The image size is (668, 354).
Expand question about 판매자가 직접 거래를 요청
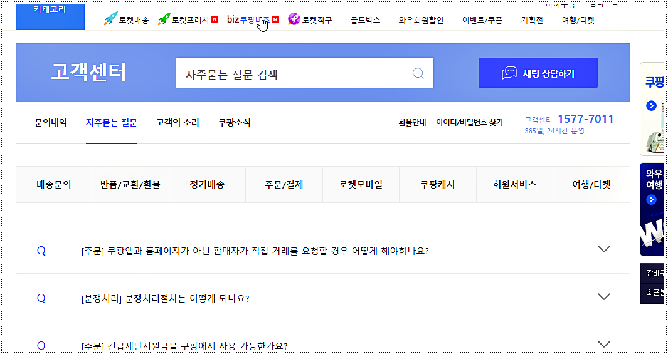click(x=604, y=249)
